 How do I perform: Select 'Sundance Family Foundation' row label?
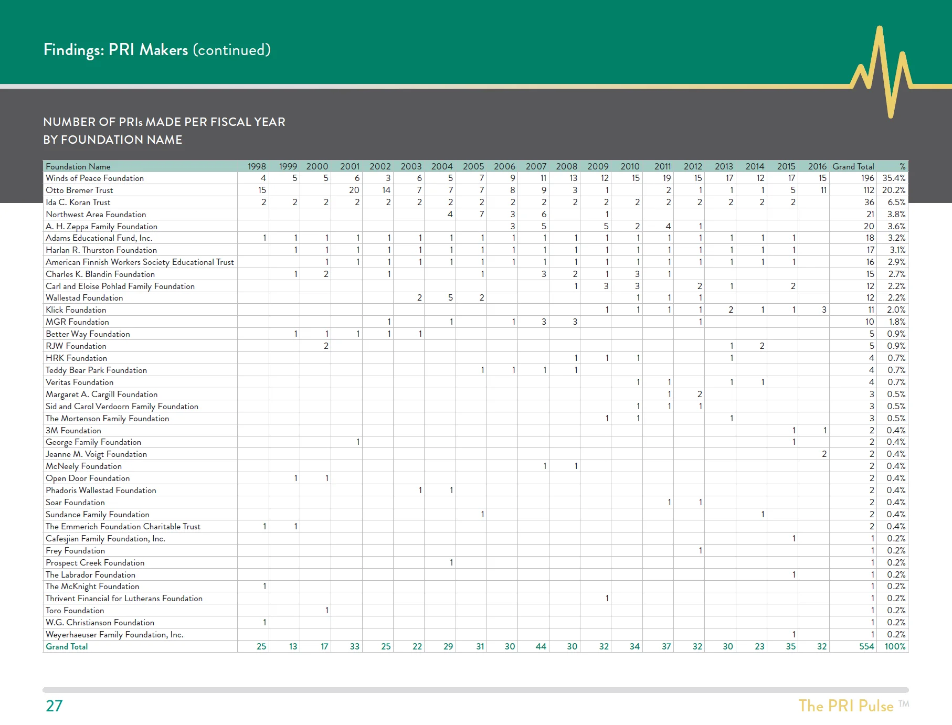click(x=97, y=515)
